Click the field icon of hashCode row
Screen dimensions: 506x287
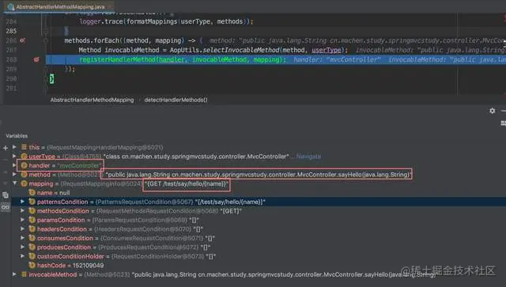[x=32, y=265]
